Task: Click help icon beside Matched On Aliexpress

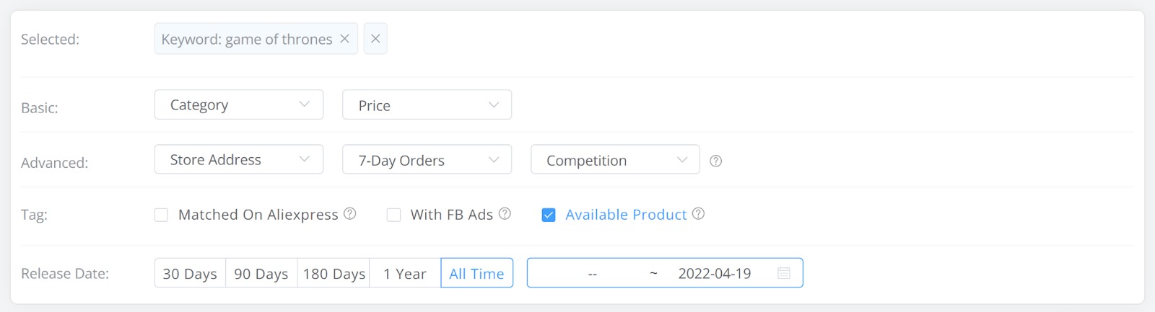Action: pos(350,214)
